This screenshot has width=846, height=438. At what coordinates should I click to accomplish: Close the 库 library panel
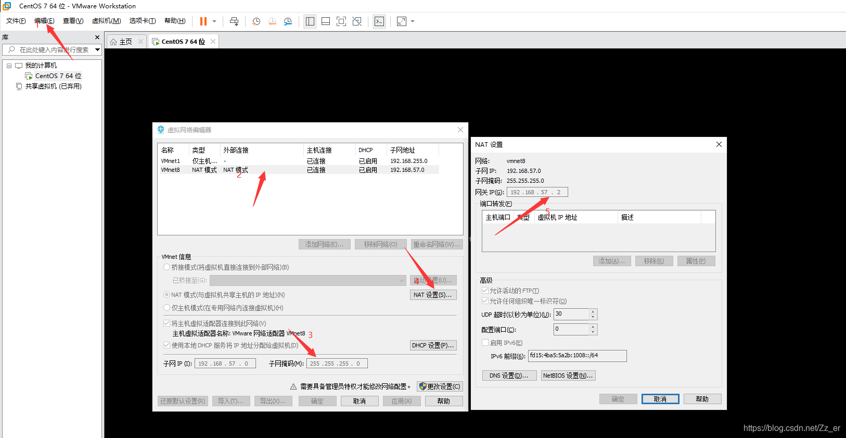tap(97, 37)
